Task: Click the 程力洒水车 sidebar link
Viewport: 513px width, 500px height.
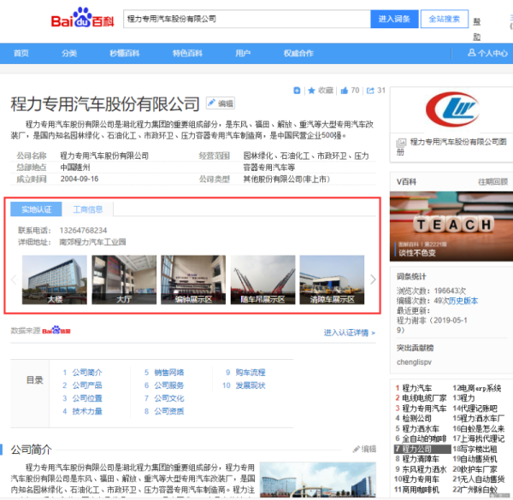Action: (x=421, y=428)
